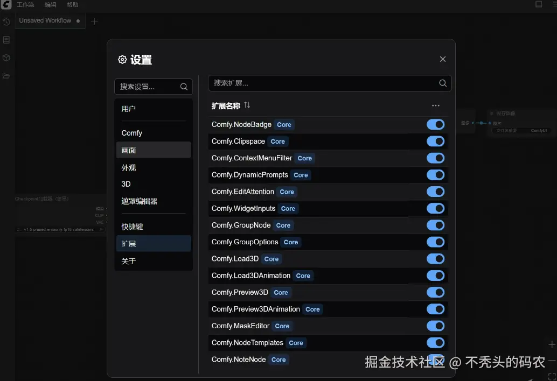The image size is (557, 381).
Task: Sort extensions by 扩展名称 arrows
Action: pos(247,105)
